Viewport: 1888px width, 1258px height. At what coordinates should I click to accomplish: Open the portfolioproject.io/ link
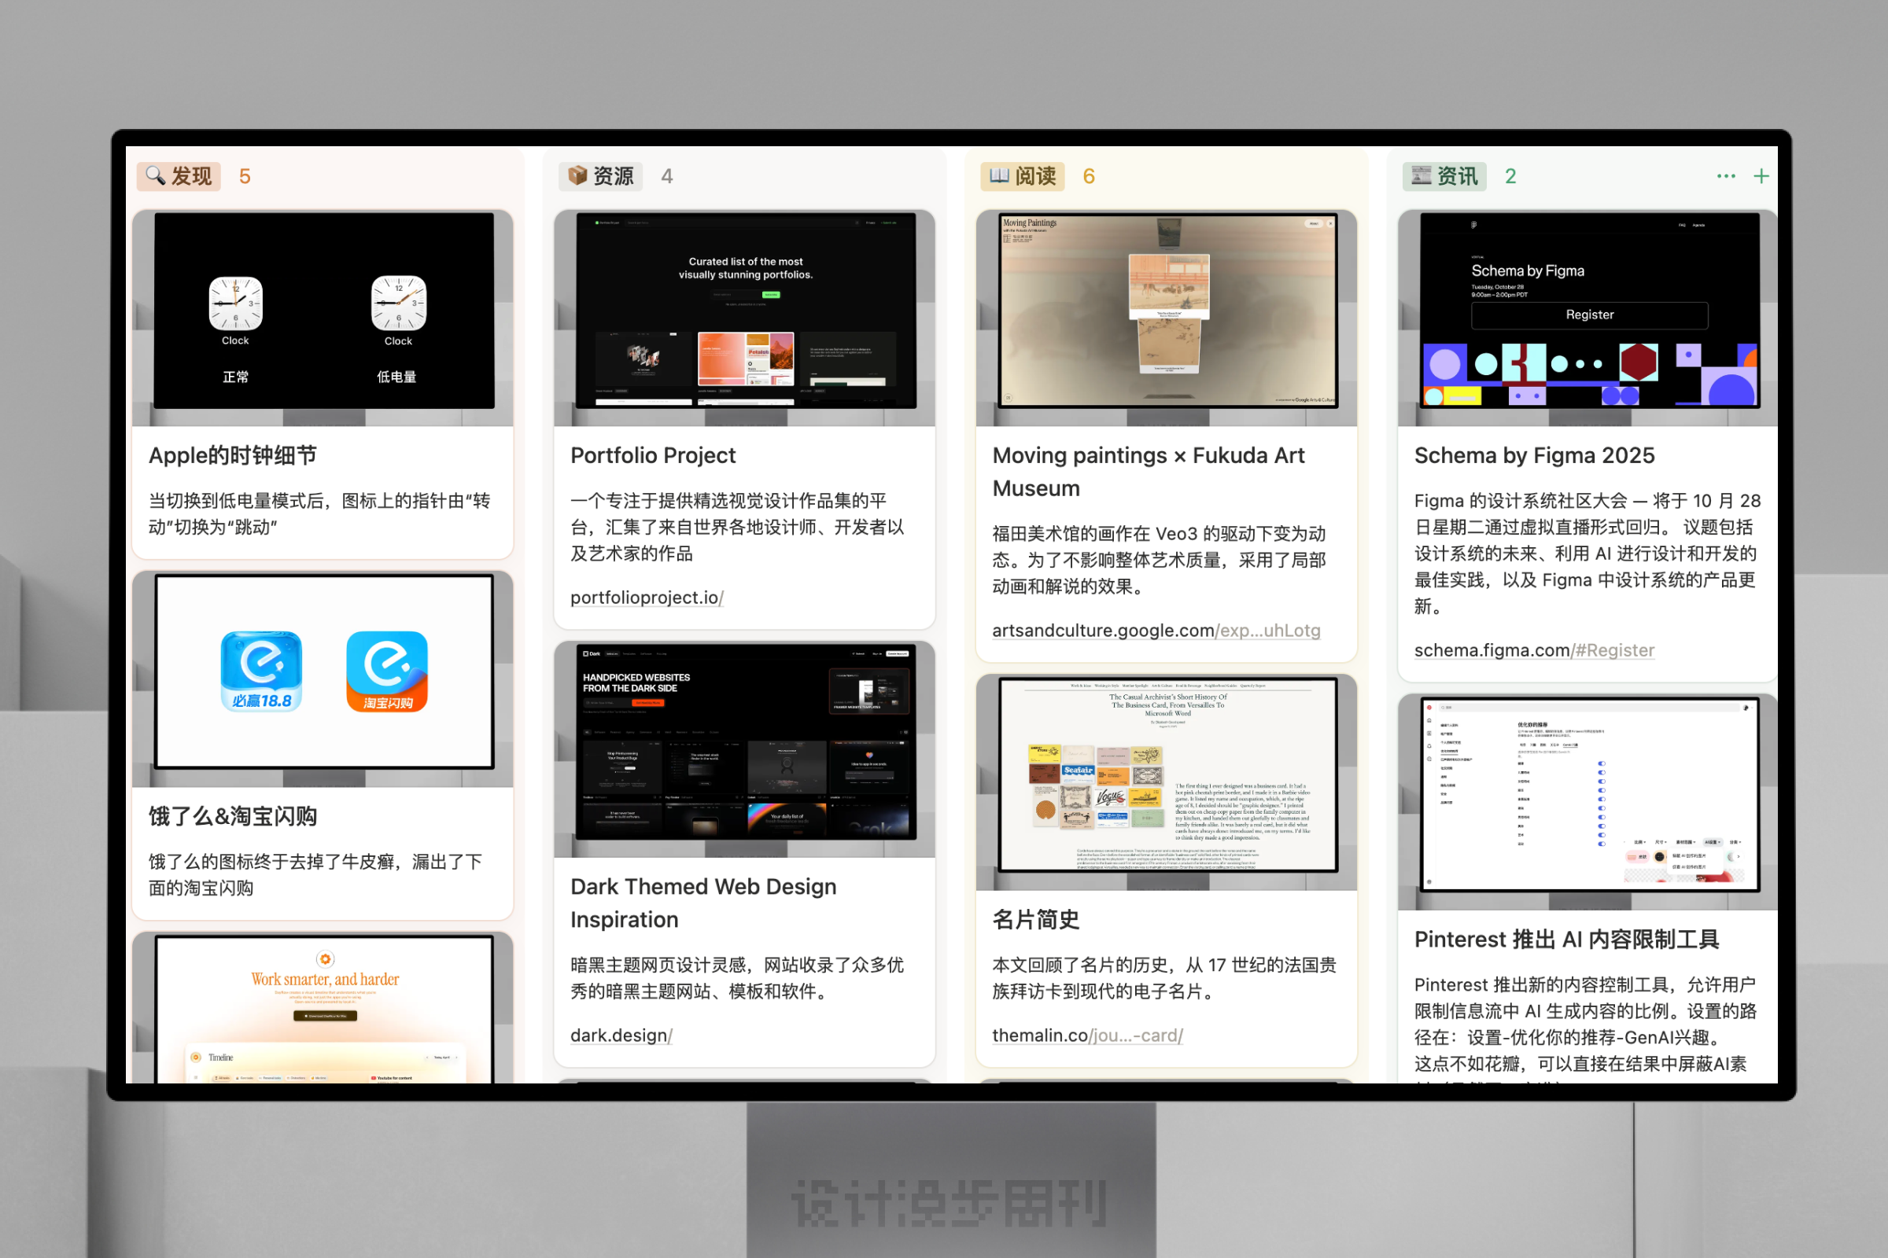647,598
